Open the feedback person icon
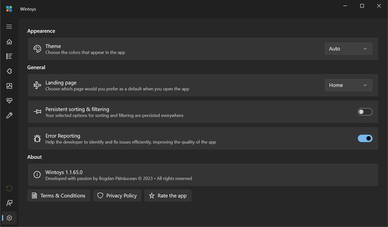This screenshot has width=388, height=227. tap(9, 203)
